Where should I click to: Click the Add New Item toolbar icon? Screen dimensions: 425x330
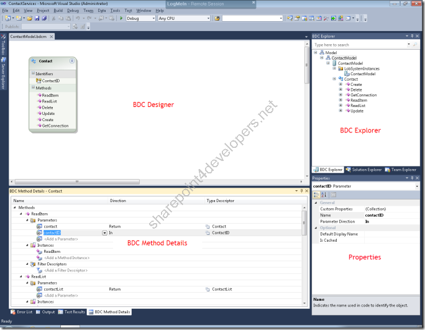tap(19, 18)
